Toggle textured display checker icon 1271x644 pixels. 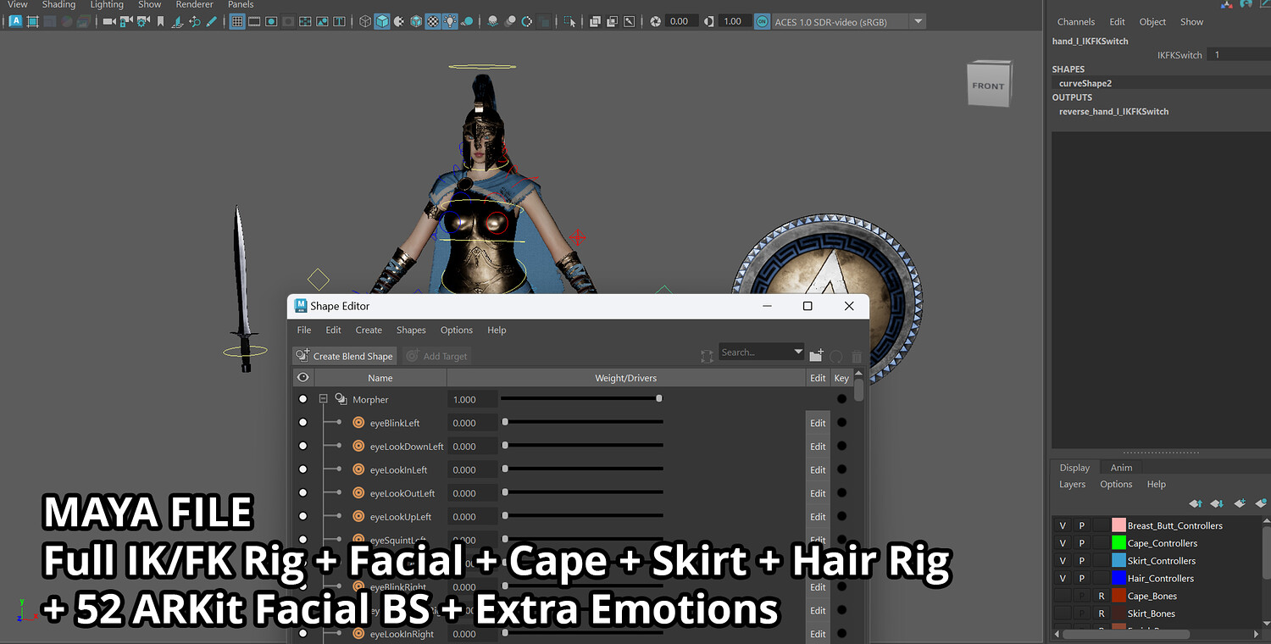433,21
